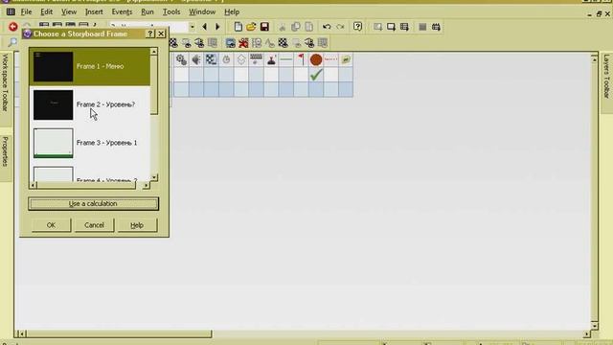The height and width of the screenshot is (345, 613).
Task: Click the Copy icon in the toolbar
Action: click(x=296, y=27)
